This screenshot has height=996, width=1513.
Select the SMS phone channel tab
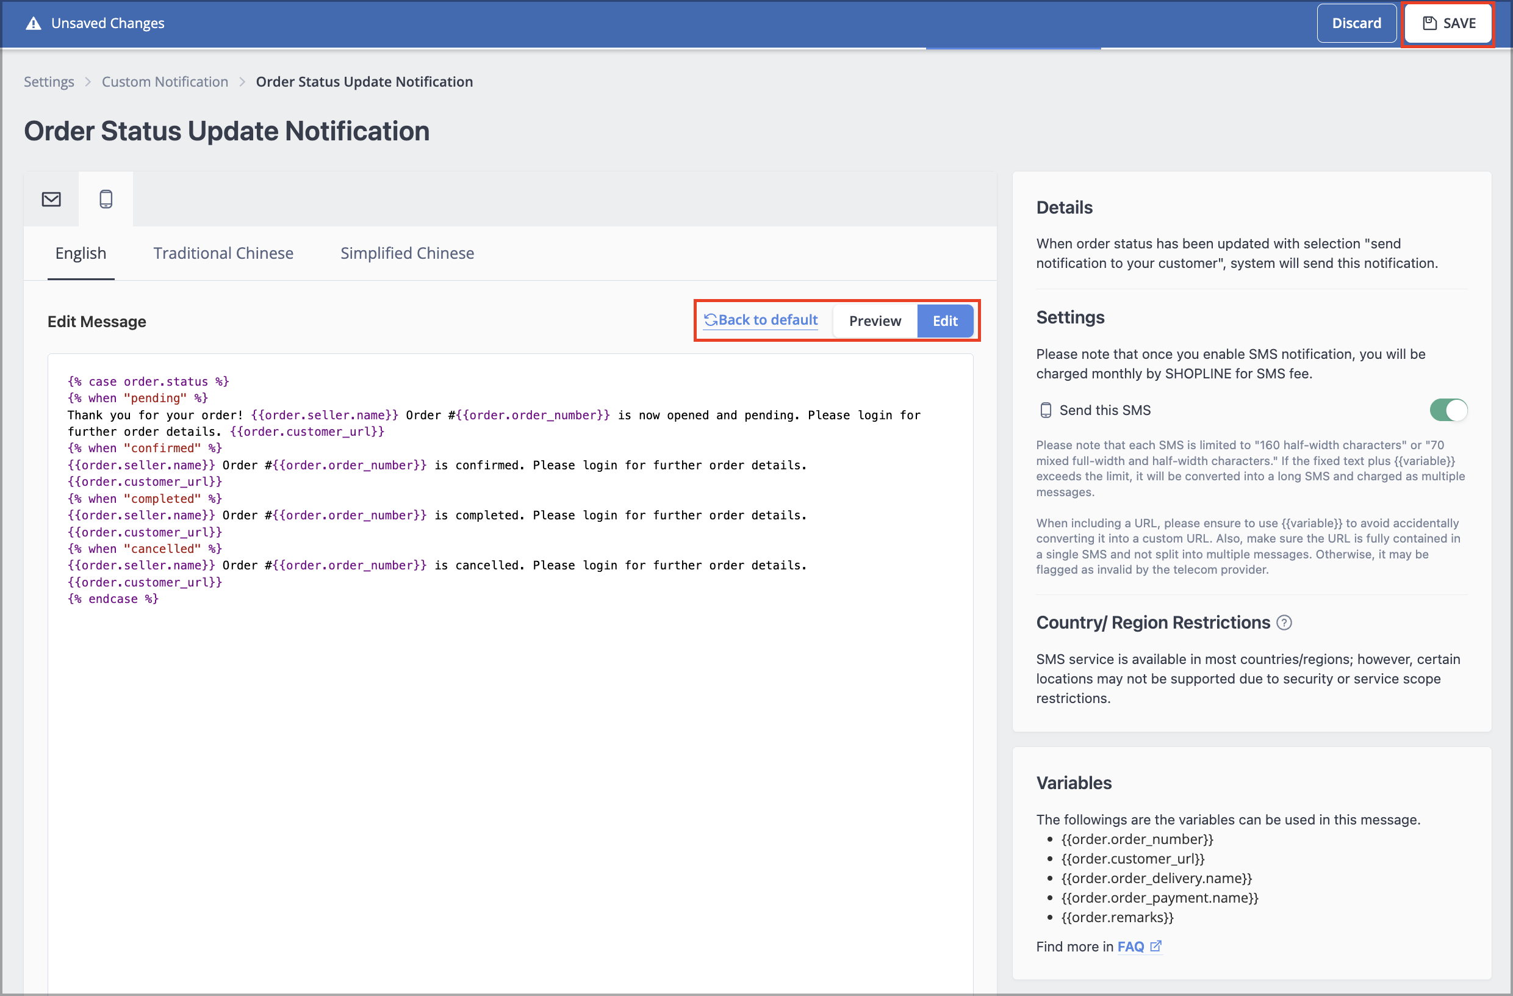click(106, 199)
